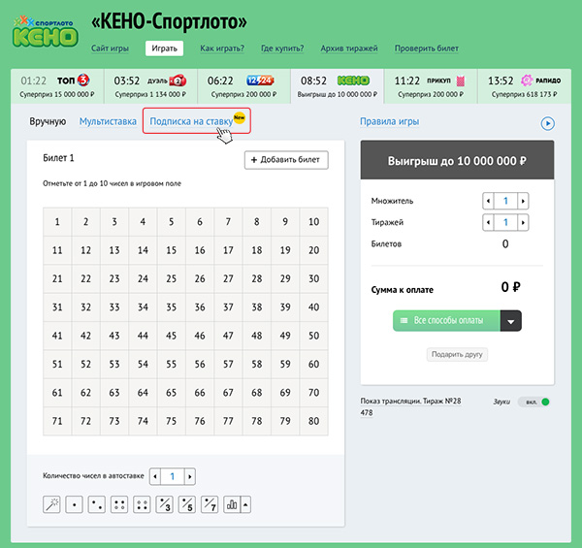The height and width of the screenshot is (548, 582).
Task: Open payment methods dropdown arrow
Action: point(511,320)
